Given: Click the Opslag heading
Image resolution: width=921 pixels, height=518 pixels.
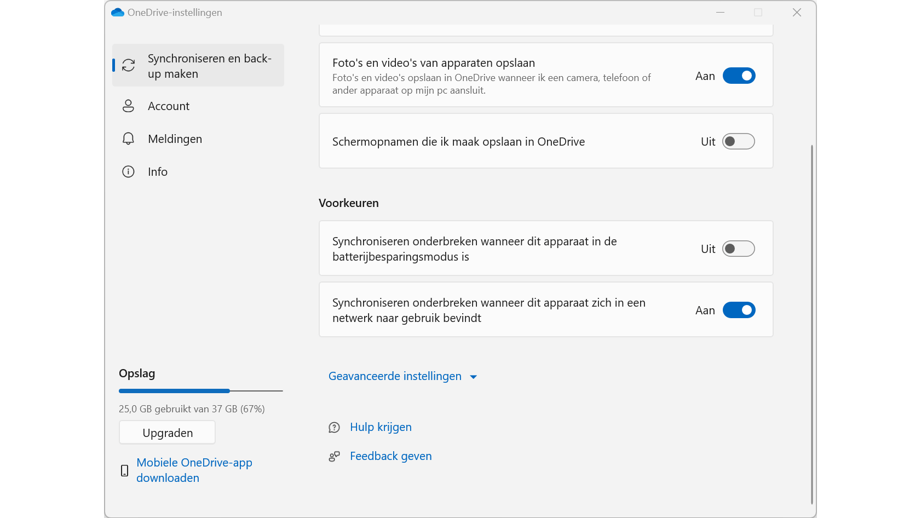Looking at the screenshot, I should pyautogui.click(x=137, y=373).
